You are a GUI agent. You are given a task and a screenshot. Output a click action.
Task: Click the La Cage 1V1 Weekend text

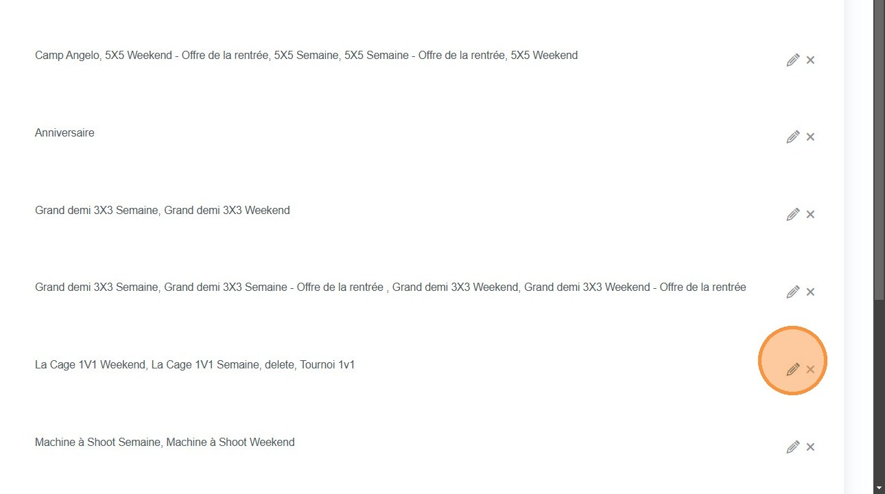90,365
